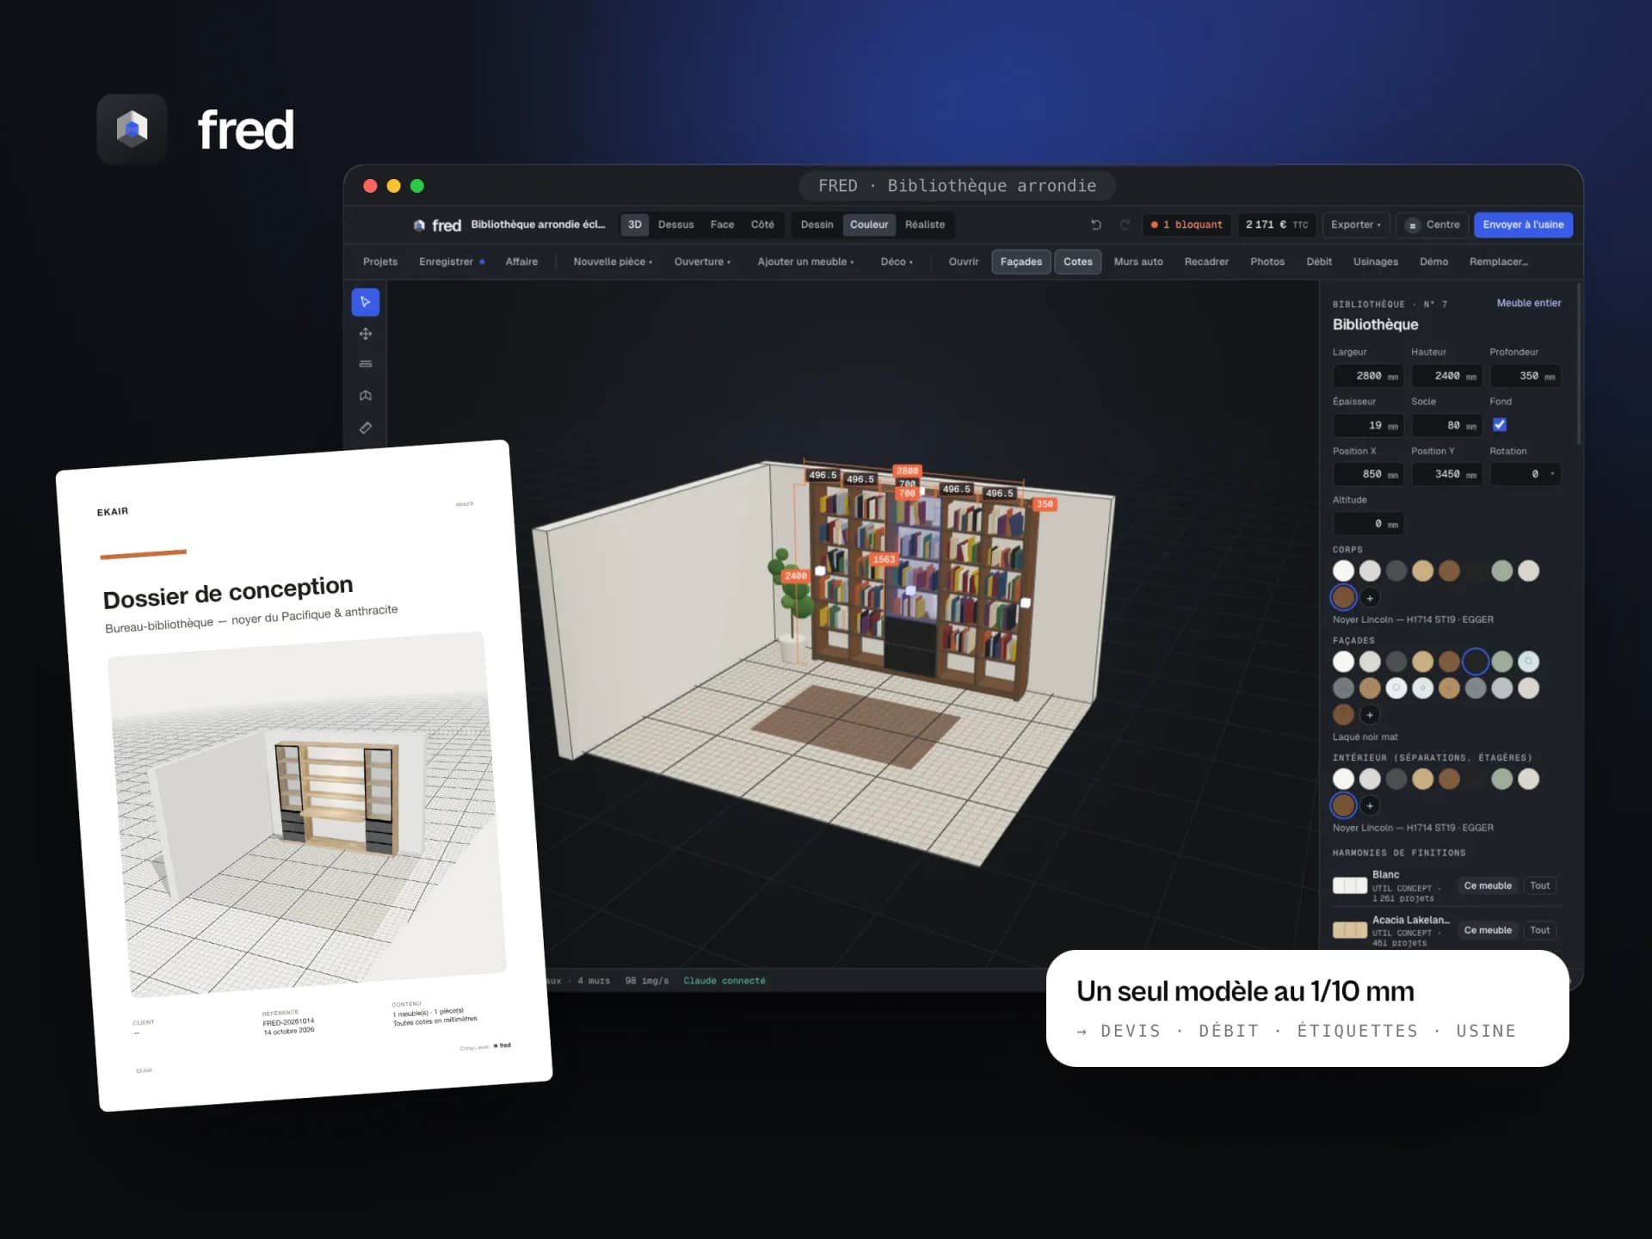Open the Ouverture dropdown

point(702,262)
